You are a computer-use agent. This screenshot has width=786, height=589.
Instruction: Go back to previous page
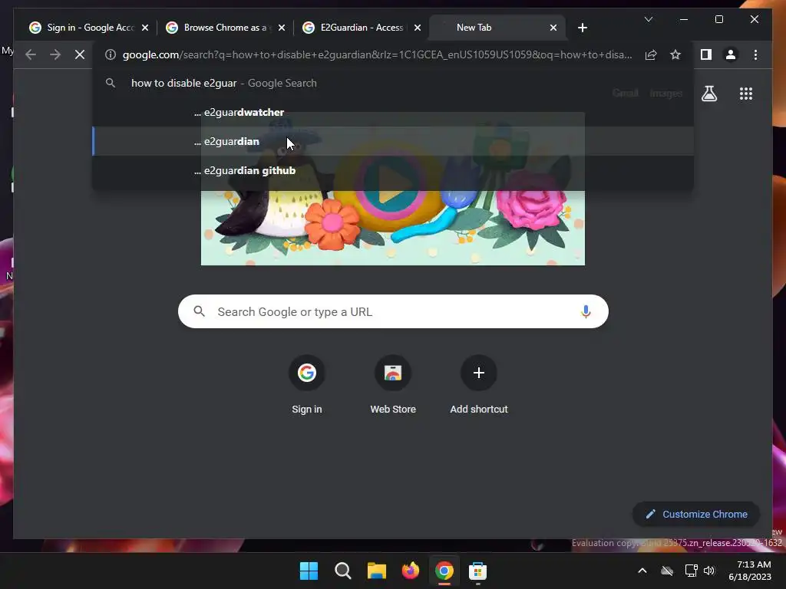point(31,54)
